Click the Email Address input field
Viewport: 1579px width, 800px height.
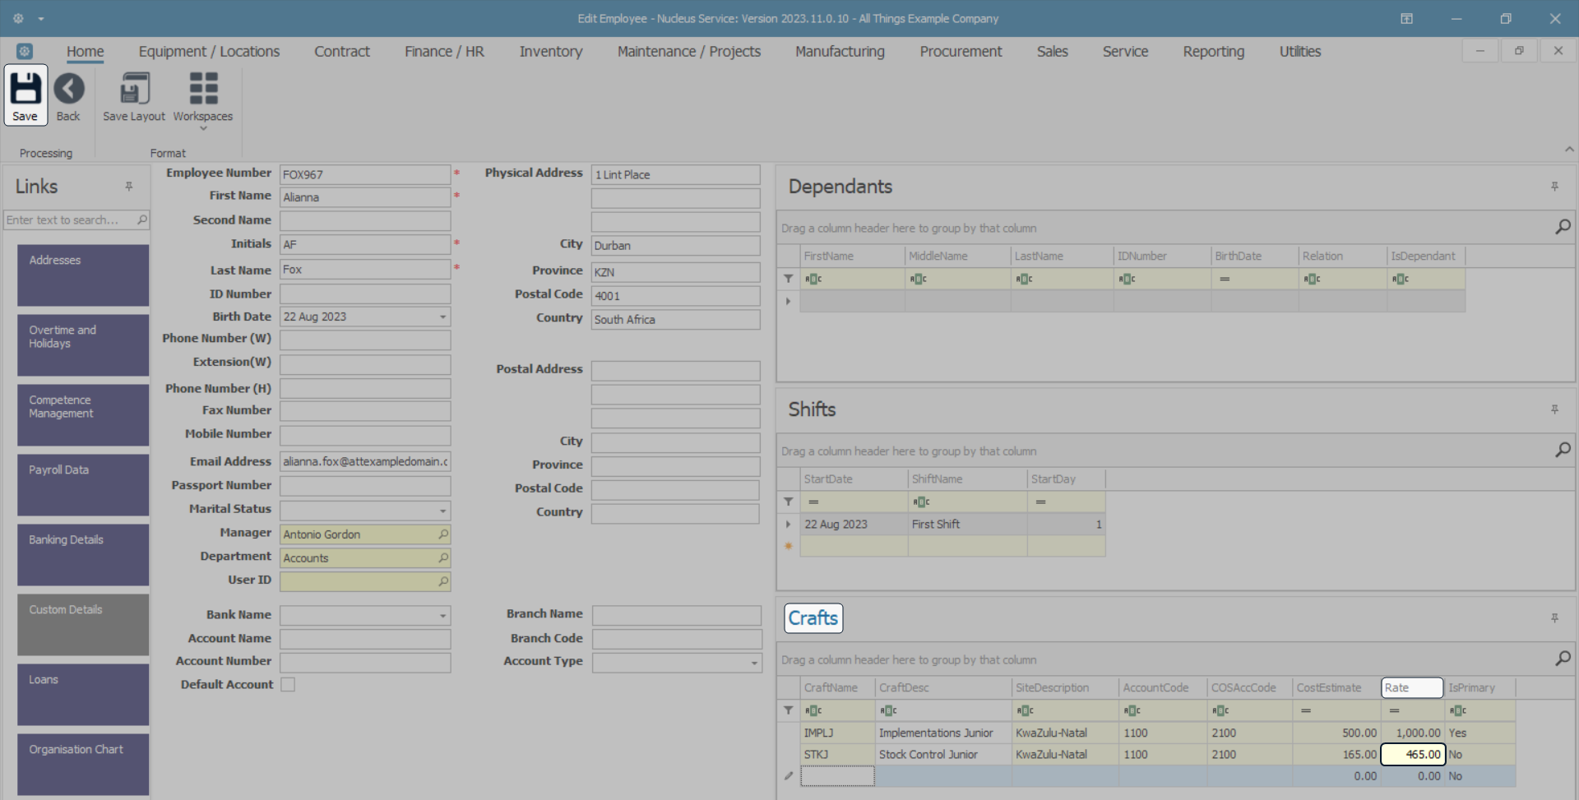[x=364, y=462]
